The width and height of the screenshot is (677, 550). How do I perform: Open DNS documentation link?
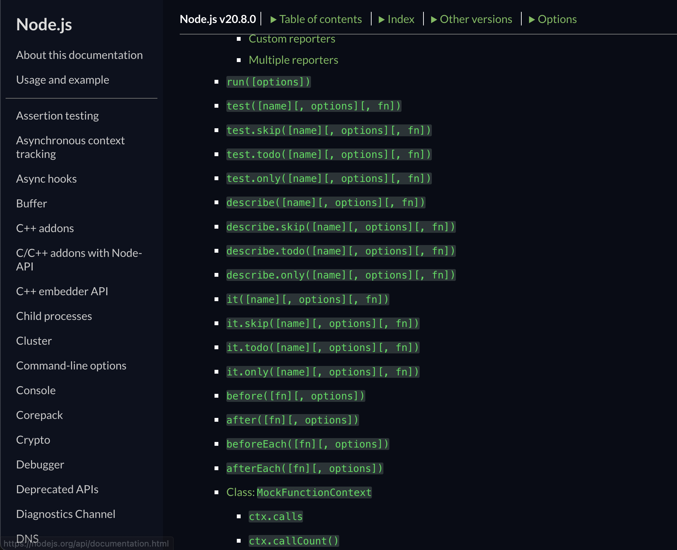tap(27, 538)
